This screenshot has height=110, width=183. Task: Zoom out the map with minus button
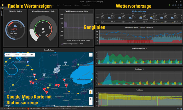pos(90,103)
